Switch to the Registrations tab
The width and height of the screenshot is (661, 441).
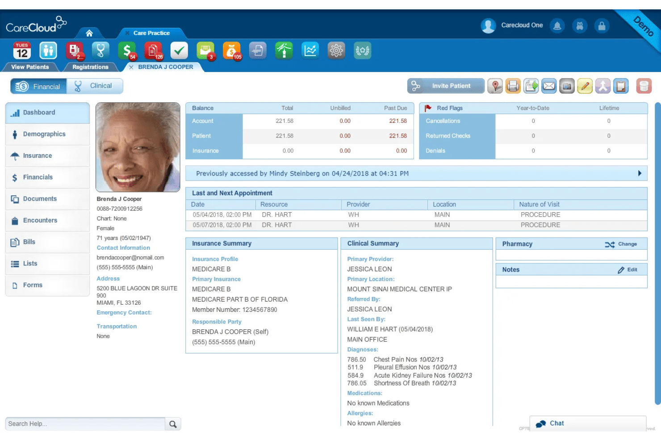pyautogui.click(x=90, y=67)
